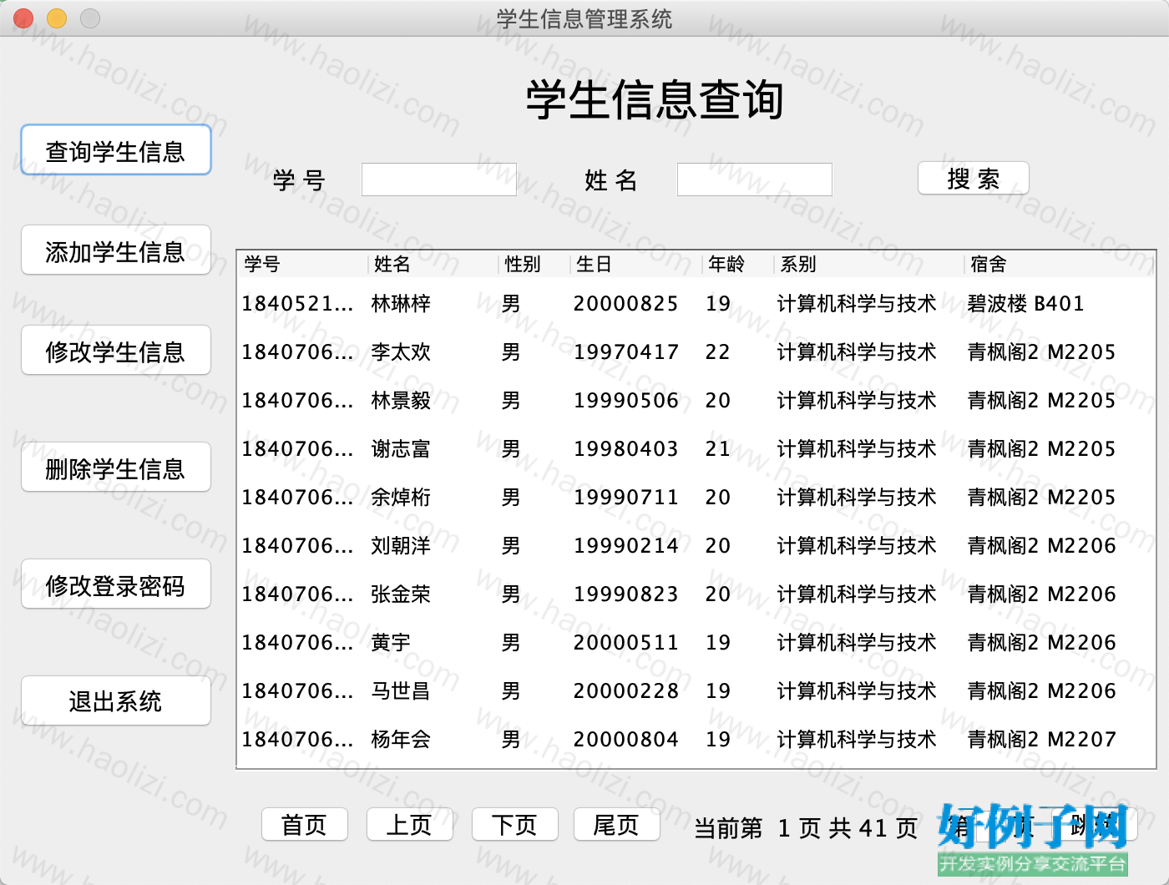The width and height of the screenshot is (1169, 885).
Task: Click the age 22 in 李太欢's row
Action: coord(718,352)
